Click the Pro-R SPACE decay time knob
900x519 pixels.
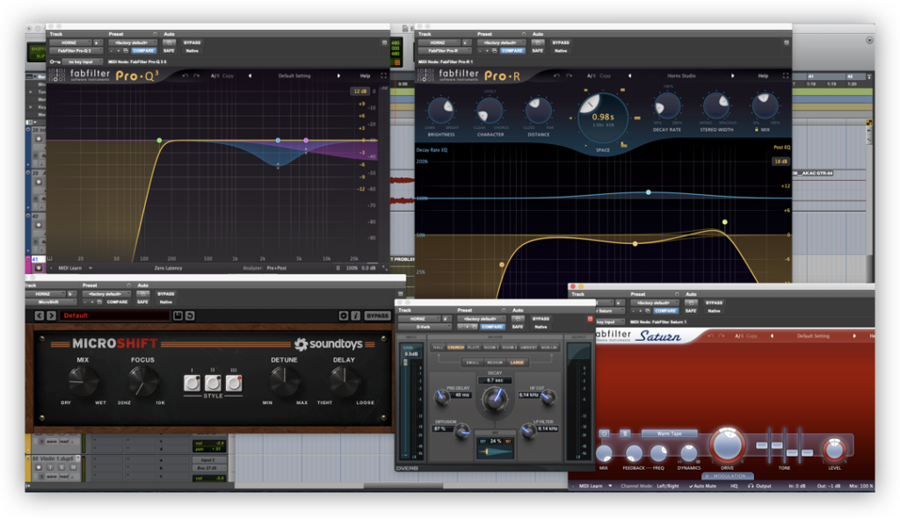click(x=603, y=119)
